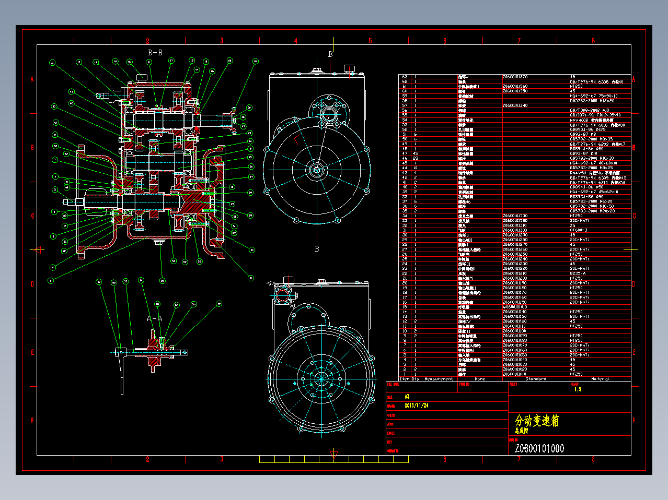The width and height of the screenshot is (668, 500).
Task: Click the Qty column header
Action: pos(416,379)
